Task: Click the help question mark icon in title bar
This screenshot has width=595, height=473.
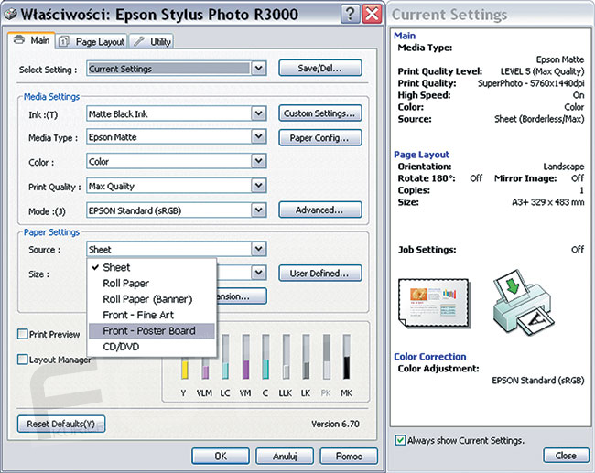Action: tap(350, 14)
